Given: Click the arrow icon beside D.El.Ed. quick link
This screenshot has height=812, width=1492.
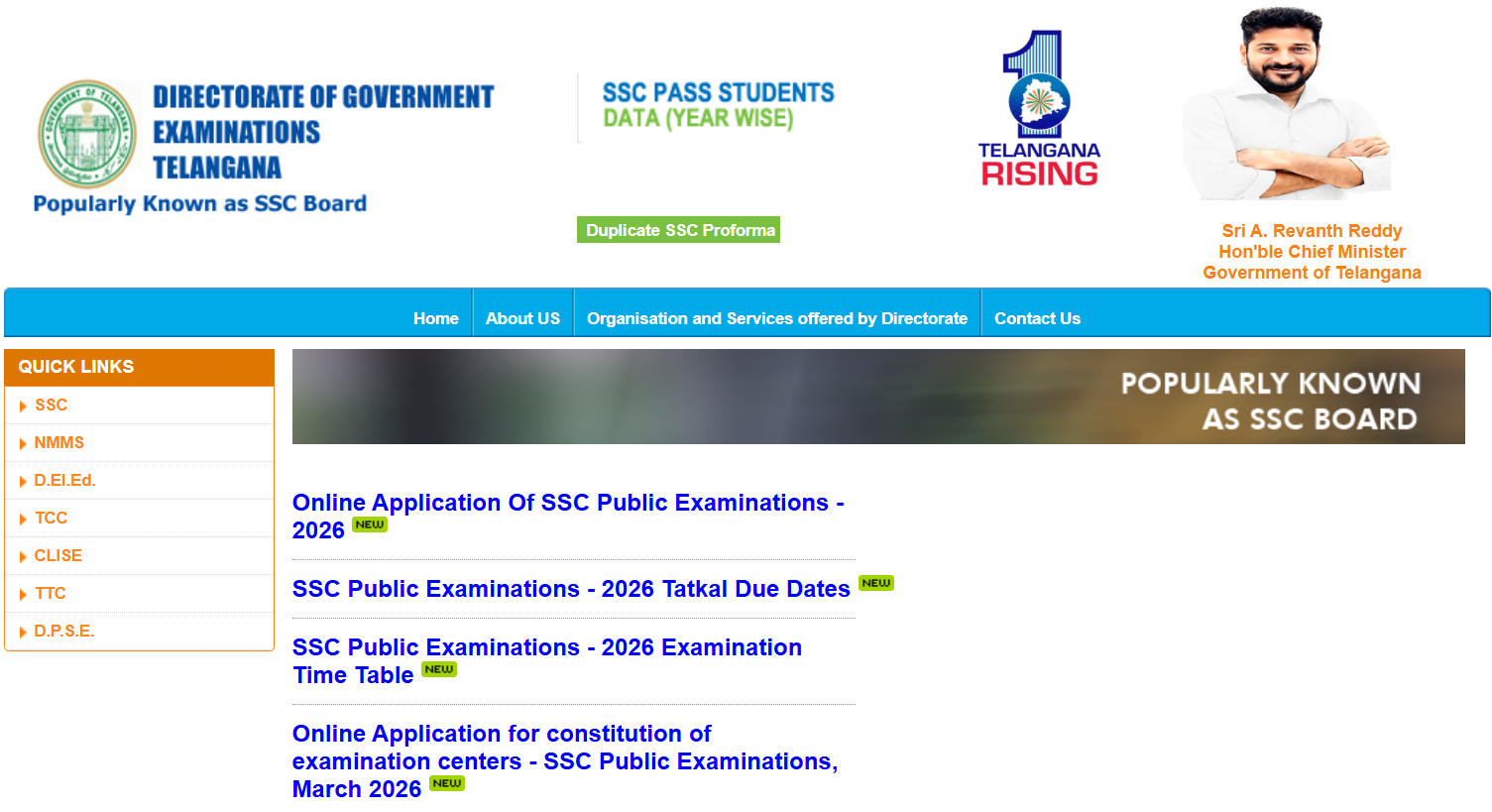Looking at the screenshot, I should coord(24,480).
